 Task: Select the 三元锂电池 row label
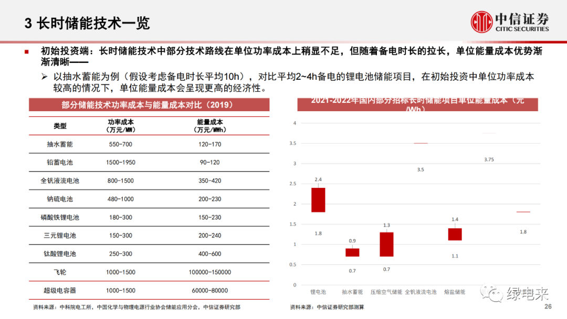[x=60, y=236]
